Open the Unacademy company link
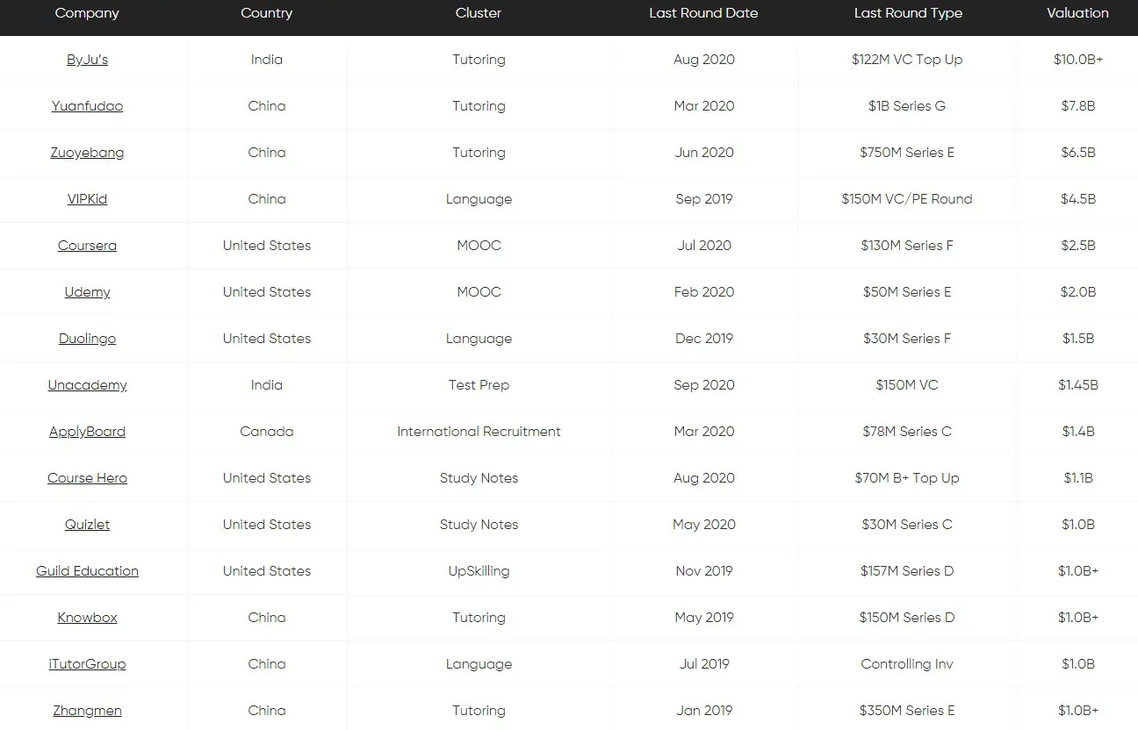Screen dimensions: 1138x730 87,385
